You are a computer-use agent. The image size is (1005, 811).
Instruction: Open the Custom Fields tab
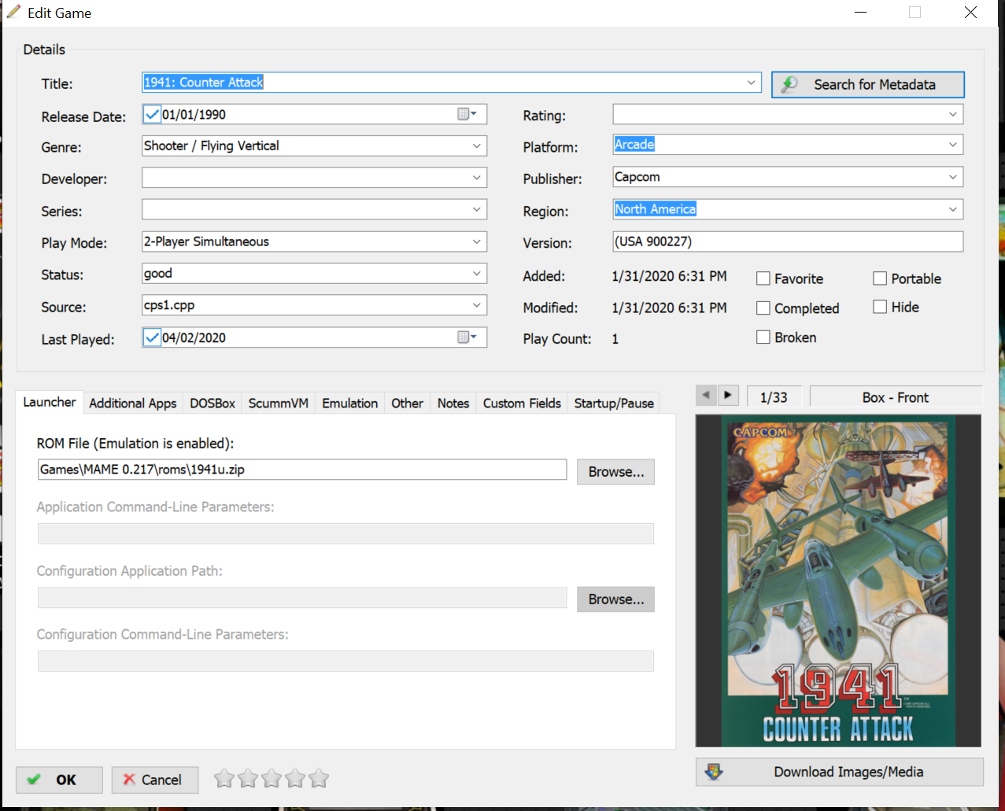[x=523, y=404]
